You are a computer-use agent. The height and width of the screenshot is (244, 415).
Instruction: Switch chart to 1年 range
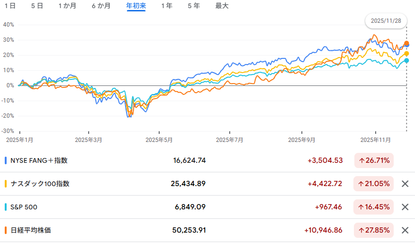(x=167, y=6)
